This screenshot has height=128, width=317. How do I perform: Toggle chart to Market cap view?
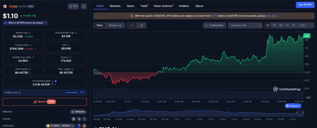(115, 25)
